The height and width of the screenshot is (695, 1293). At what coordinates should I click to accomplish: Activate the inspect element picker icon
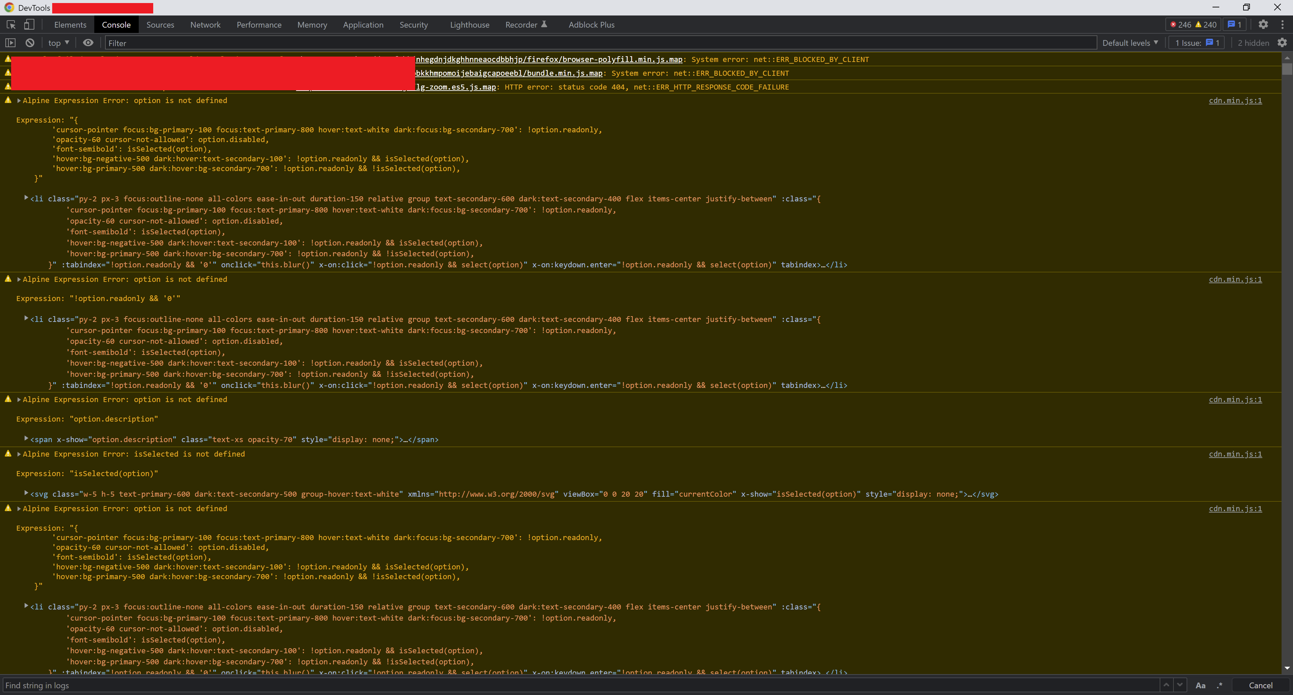pos(11,25)
